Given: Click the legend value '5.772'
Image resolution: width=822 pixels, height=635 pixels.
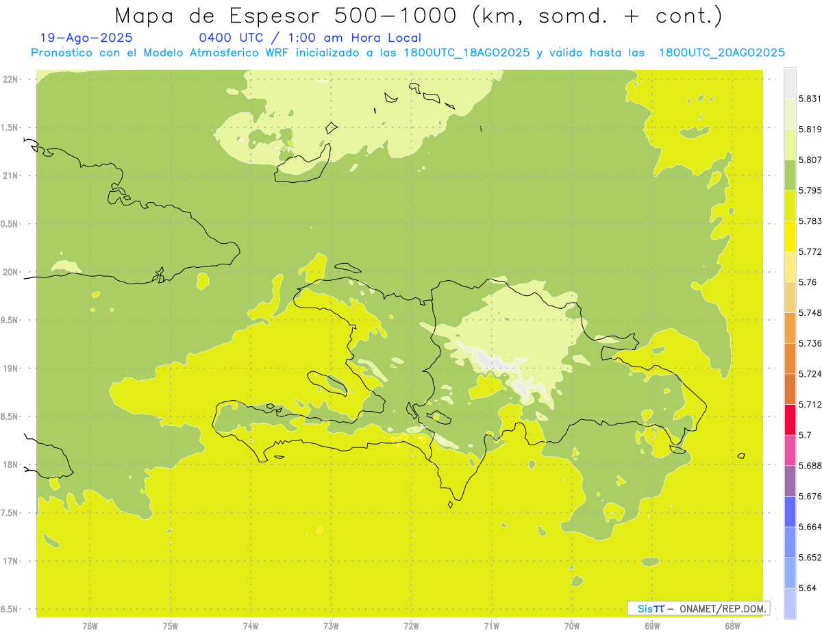Looking at the screenshot, I should point(810,251).
